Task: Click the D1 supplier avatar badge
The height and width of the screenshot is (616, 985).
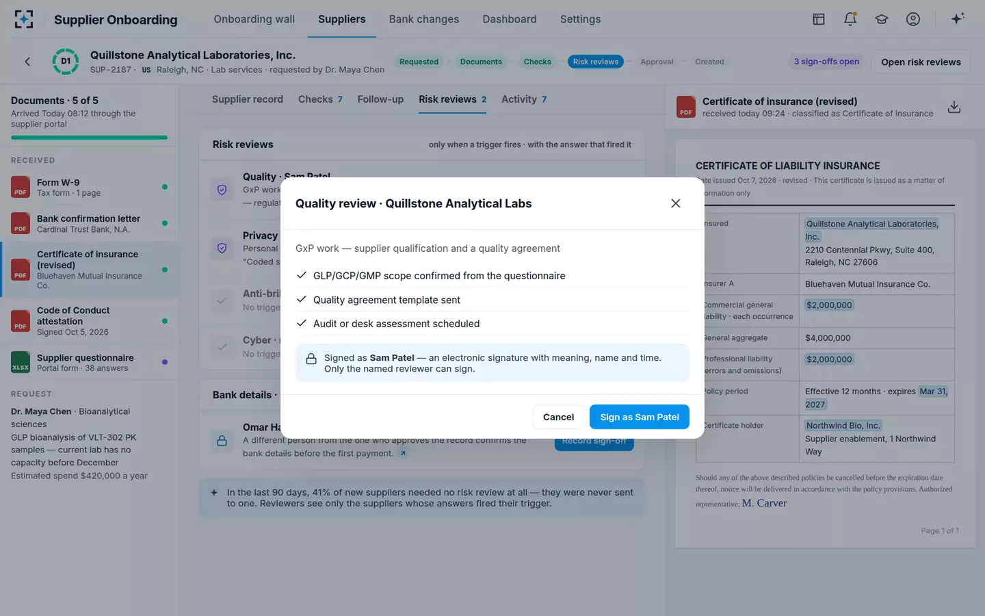Action: tap(66, 62)
